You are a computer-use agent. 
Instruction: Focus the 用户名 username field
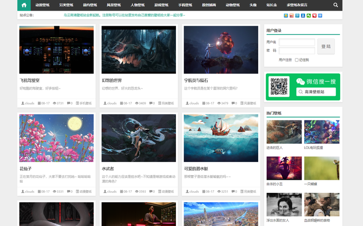click(x=297, y=42)
